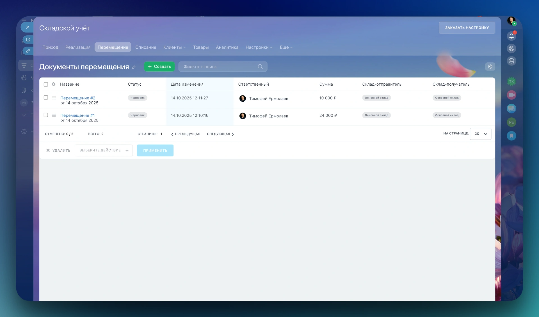Open table column settings gear in header

pyautogui.click(x=54, y=84)
